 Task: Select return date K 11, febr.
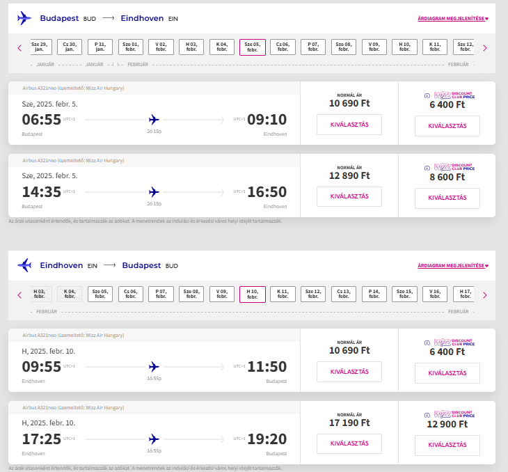pos(283,294)
